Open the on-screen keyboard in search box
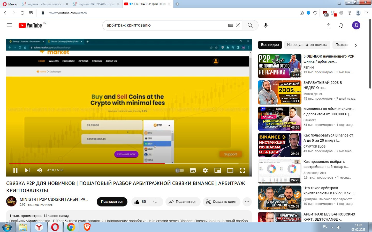 [x=231, y=25]
